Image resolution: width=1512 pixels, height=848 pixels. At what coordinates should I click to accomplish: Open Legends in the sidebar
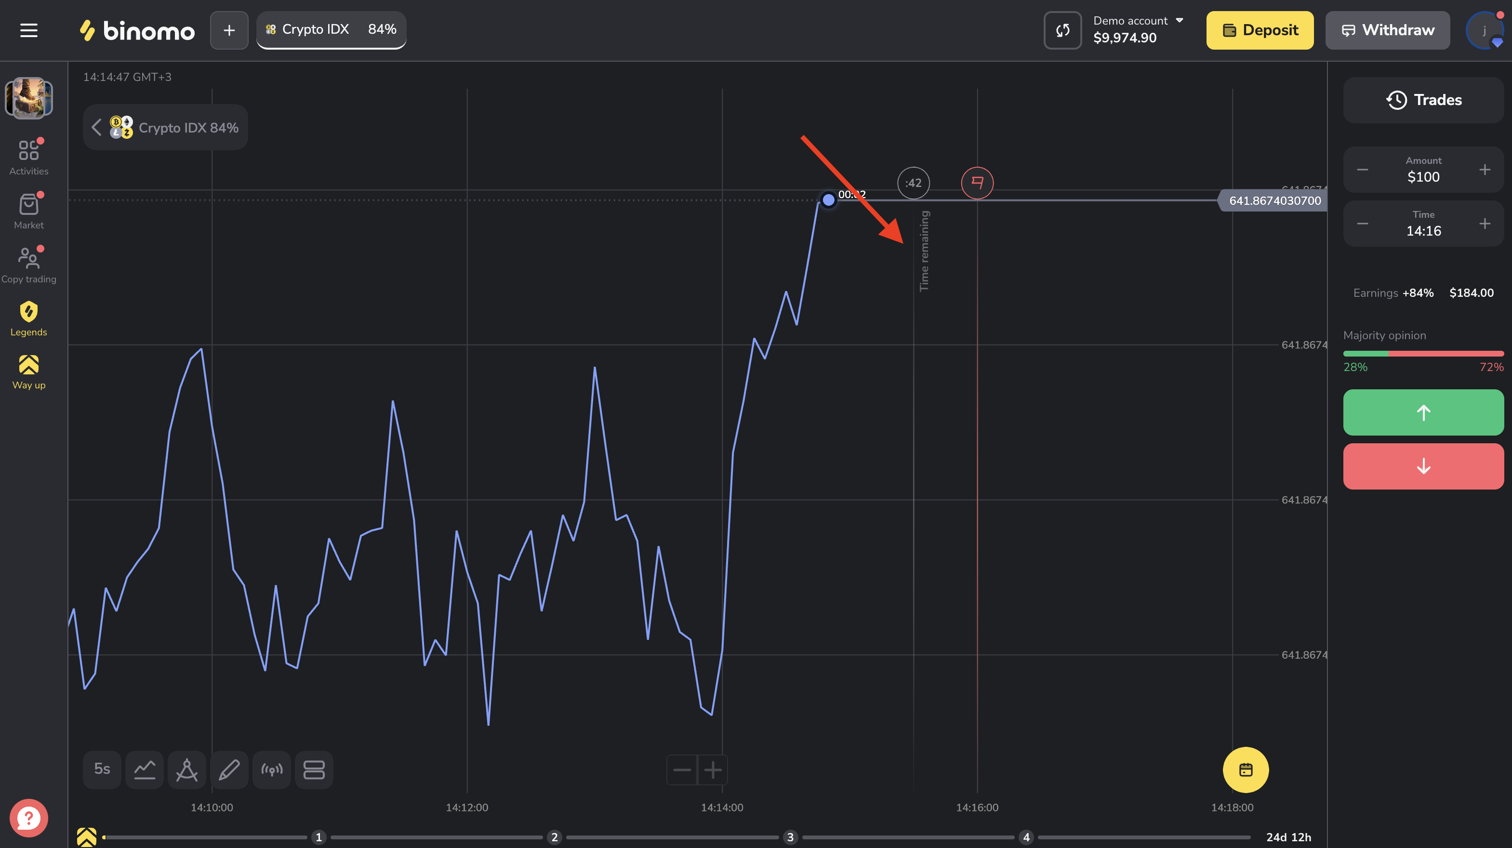click(29, 318)
